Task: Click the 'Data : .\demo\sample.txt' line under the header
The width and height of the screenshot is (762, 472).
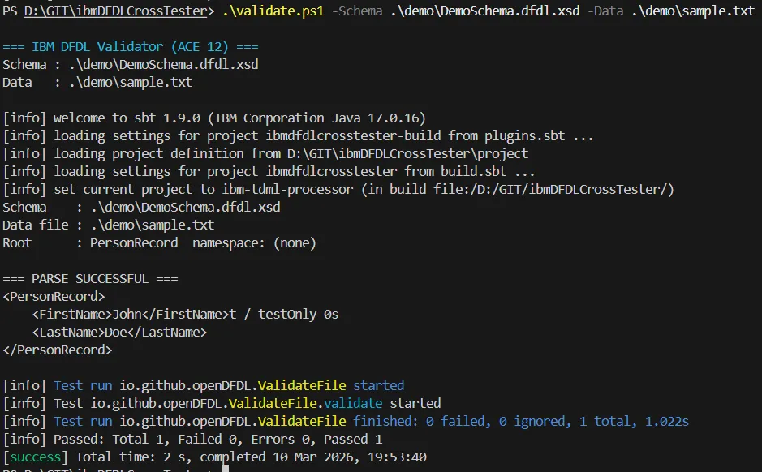Action: coord(97,83)
